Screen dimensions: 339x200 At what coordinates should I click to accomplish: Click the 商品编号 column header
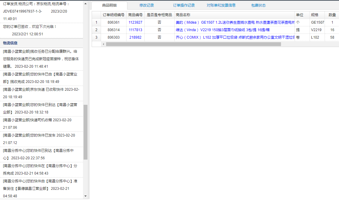pos(135,15)
